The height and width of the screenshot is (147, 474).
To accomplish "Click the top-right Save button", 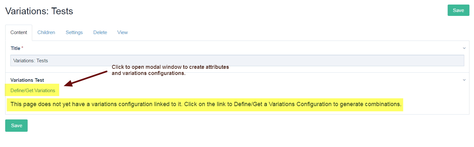I will point(458,10).
